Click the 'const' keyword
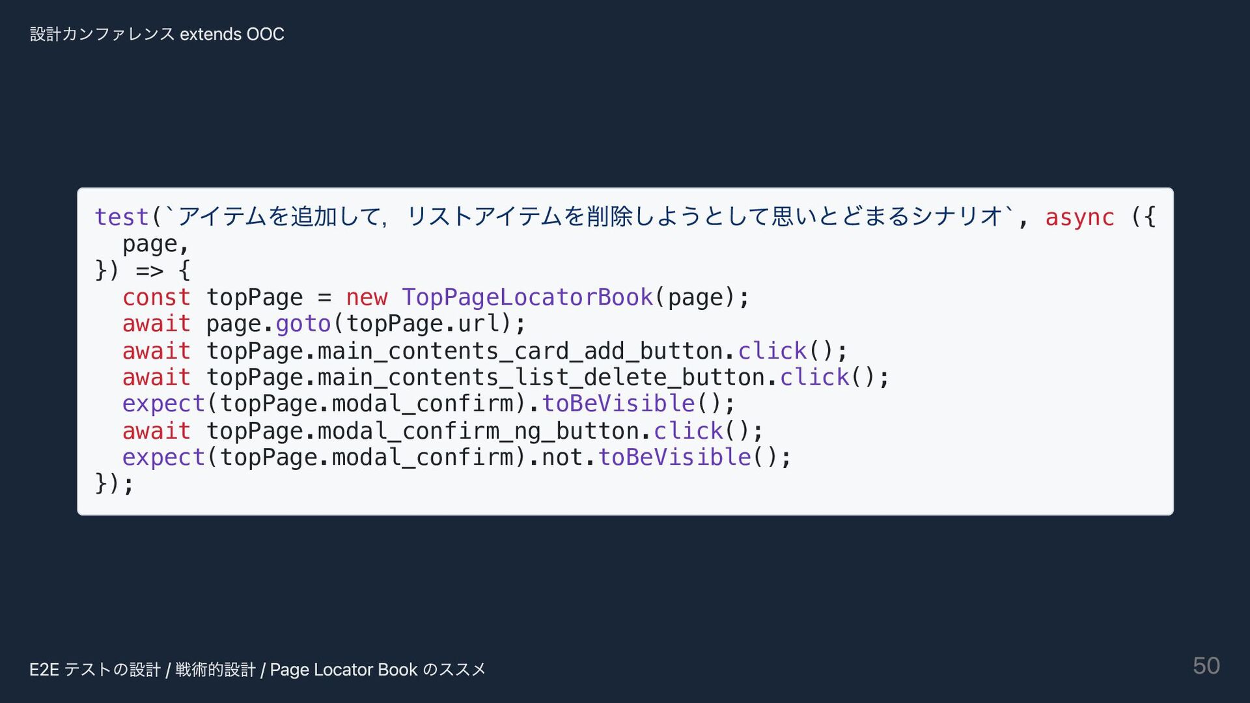 tap(156, 297)
